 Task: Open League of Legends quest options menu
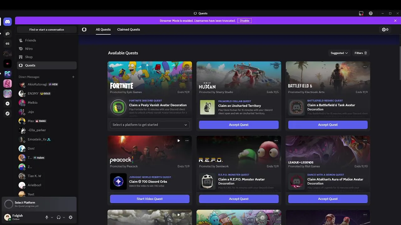coord(365,141)
